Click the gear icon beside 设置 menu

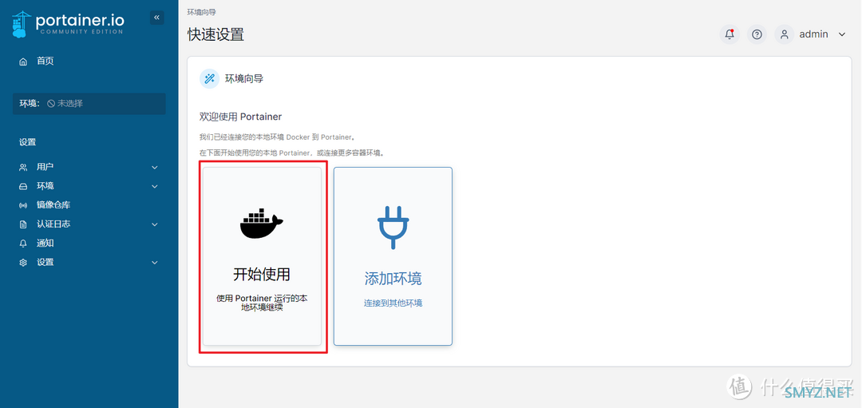click(x=23, y=263)
